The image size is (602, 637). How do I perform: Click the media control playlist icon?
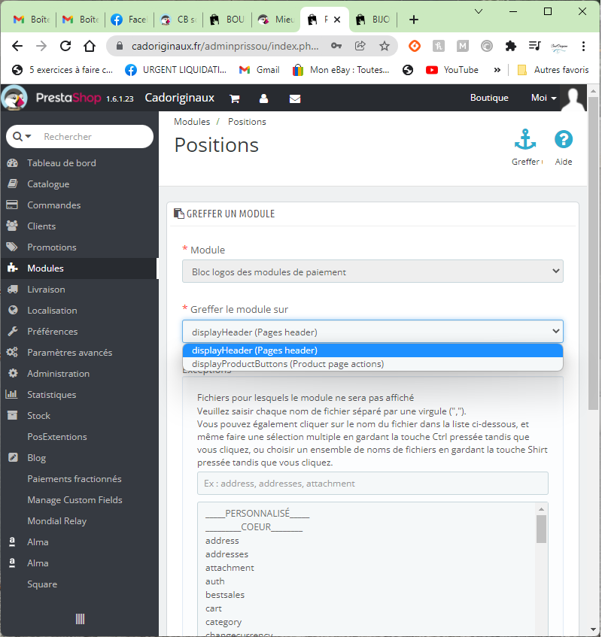[535, 46]
